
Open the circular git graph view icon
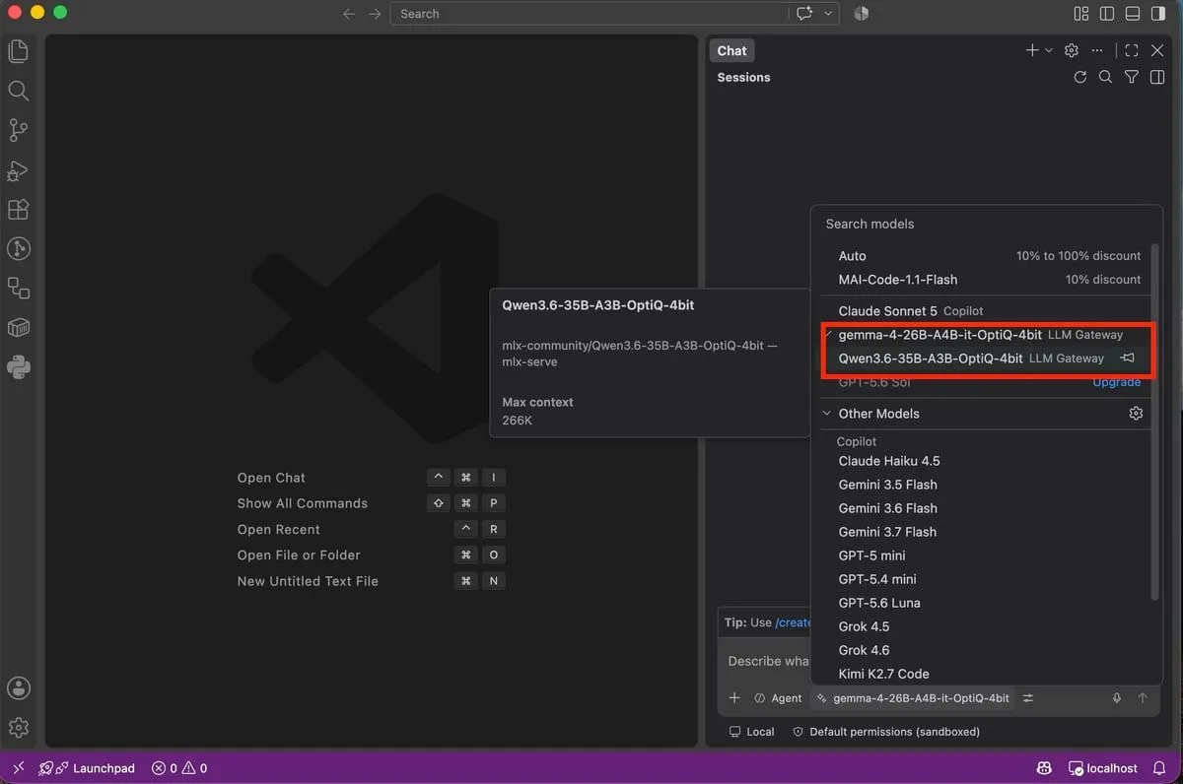(18, 248)
